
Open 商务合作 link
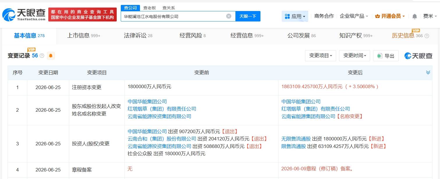(324, 16)
